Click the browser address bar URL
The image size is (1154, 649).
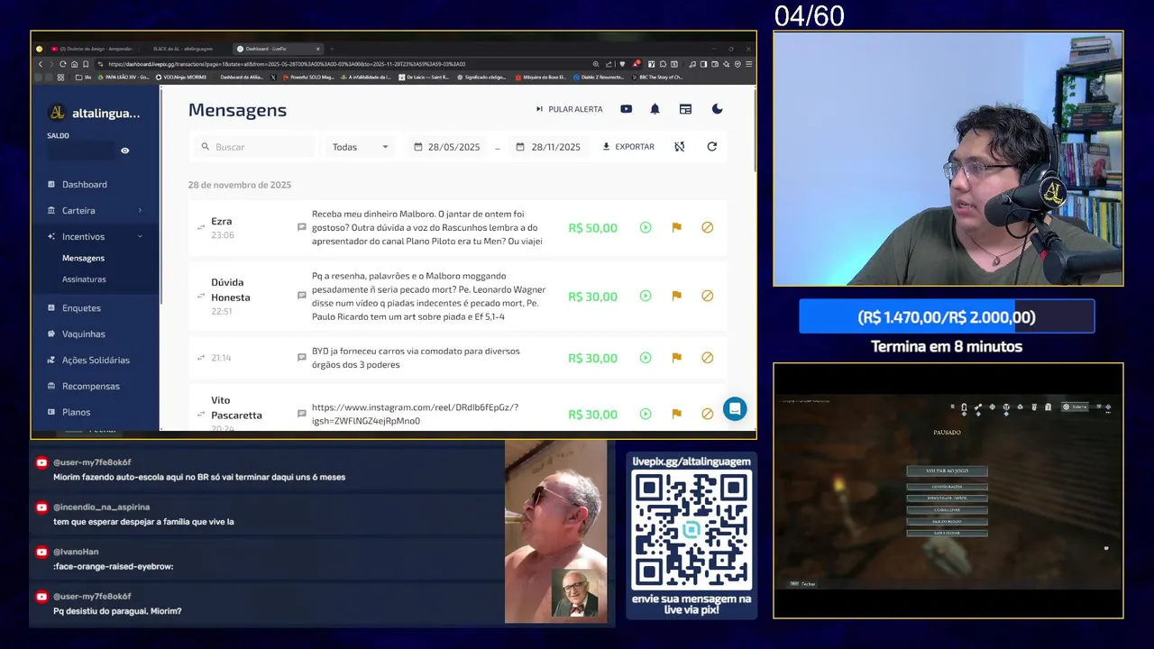click(287, 64)
